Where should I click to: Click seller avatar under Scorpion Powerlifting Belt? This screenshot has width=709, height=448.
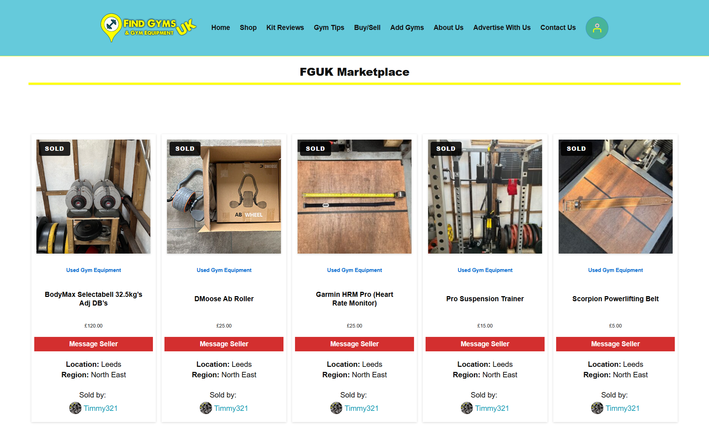point(597,408)
